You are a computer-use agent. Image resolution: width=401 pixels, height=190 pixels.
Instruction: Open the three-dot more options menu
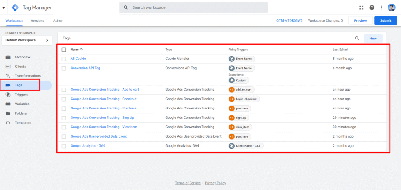point(381,7)
